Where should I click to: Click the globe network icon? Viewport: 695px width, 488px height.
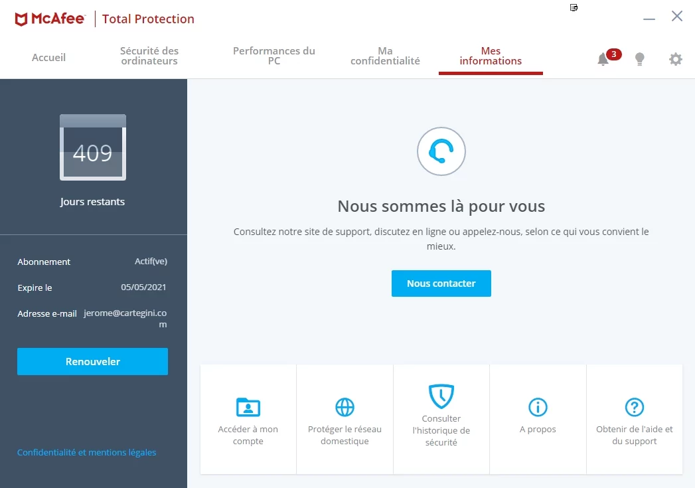[x=345, y=407]
